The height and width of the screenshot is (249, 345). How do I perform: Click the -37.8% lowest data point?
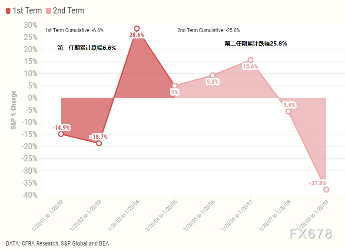pos(326,190)
